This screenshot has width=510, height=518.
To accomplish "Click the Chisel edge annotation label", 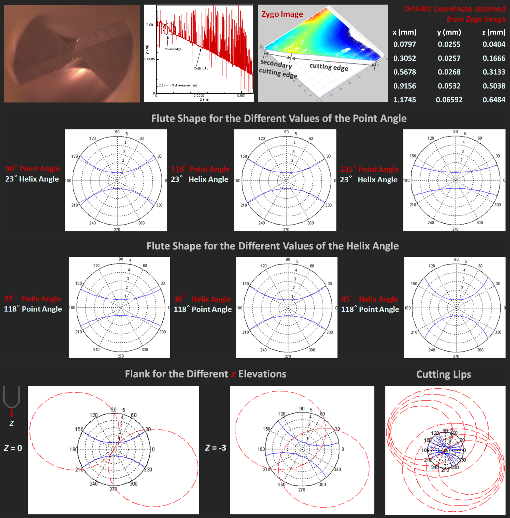I will 173,49.
